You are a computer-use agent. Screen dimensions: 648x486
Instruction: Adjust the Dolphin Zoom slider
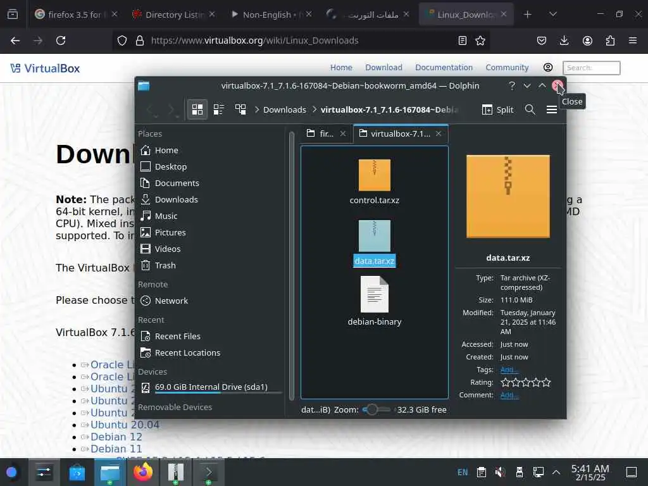pos(376,409)
